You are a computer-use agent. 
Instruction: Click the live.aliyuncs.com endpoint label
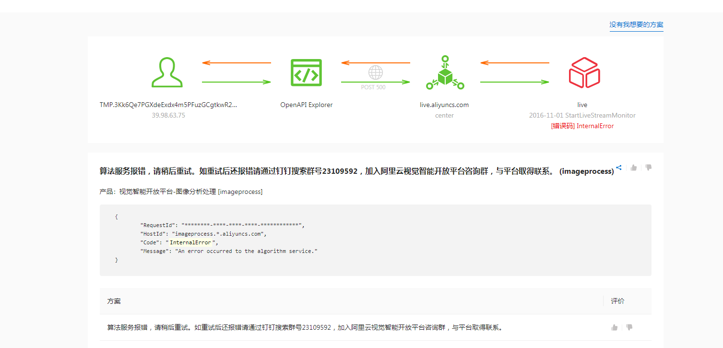point(444,105)
